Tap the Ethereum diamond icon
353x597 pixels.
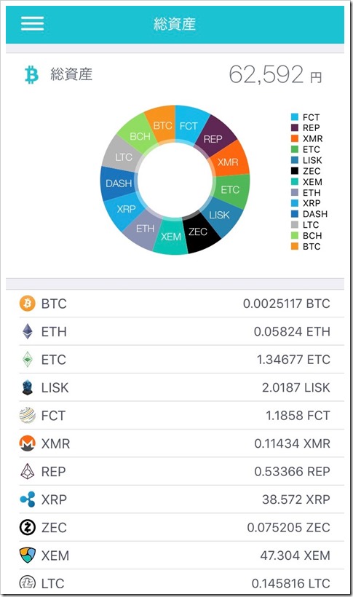tap(28, 331)
